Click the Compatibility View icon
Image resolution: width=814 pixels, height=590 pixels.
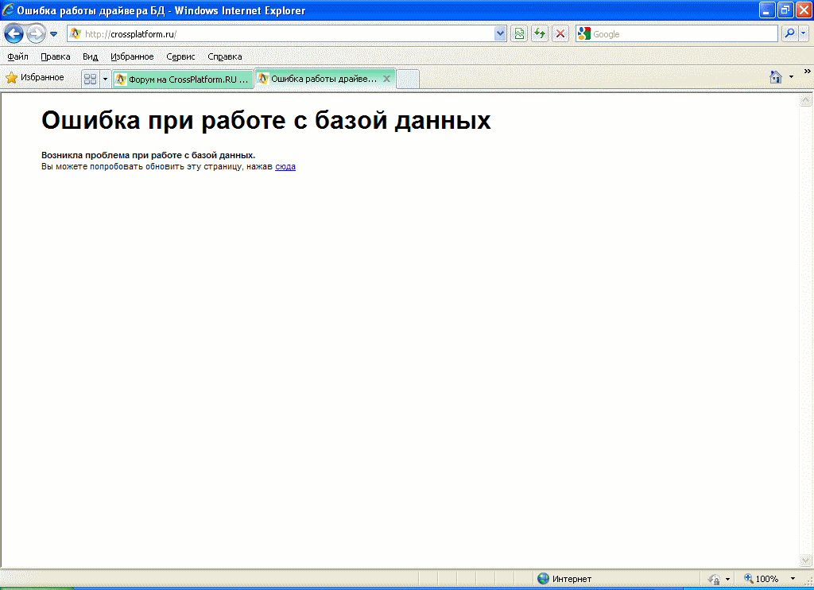click(x=519, y=33)
